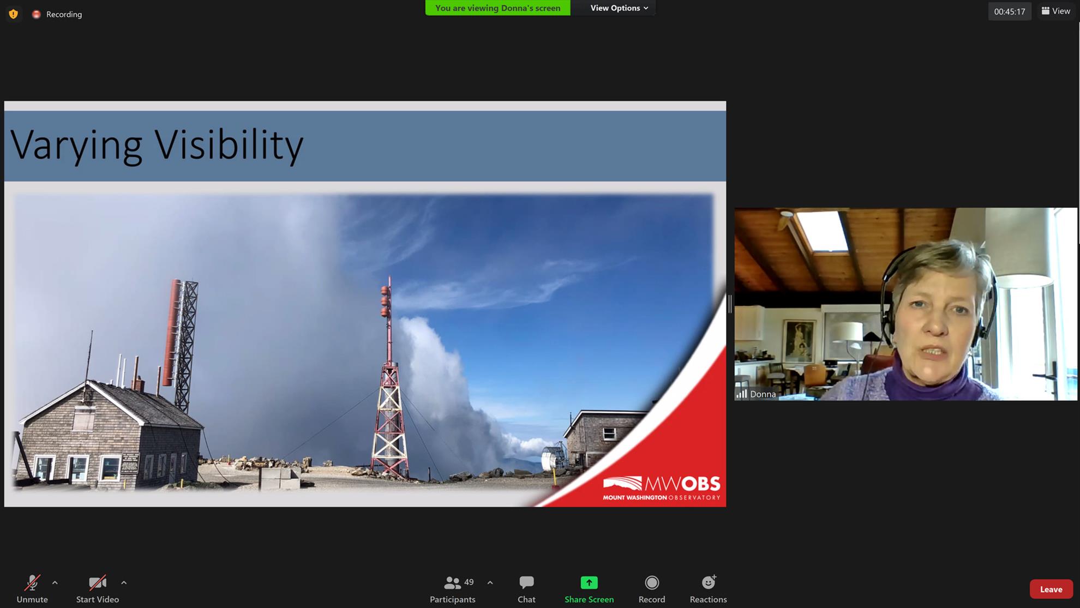Screen dimensions: 1080x608
Task: Expand audio options arrow beside Unmute
Action: (55, 582)
